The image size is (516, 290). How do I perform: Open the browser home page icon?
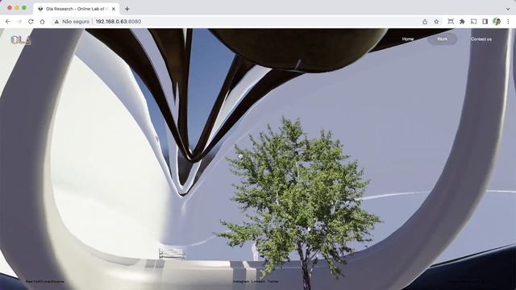point(43,22)
